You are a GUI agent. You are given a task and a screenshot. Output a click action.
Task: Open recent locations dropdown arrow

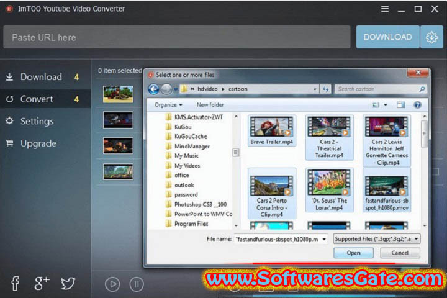(176, 89)
